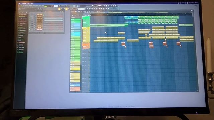This screenshot has width=214, height=120.
Task: Open FL Studio app menu in macOS bar
Action: [x=24, y=4]
